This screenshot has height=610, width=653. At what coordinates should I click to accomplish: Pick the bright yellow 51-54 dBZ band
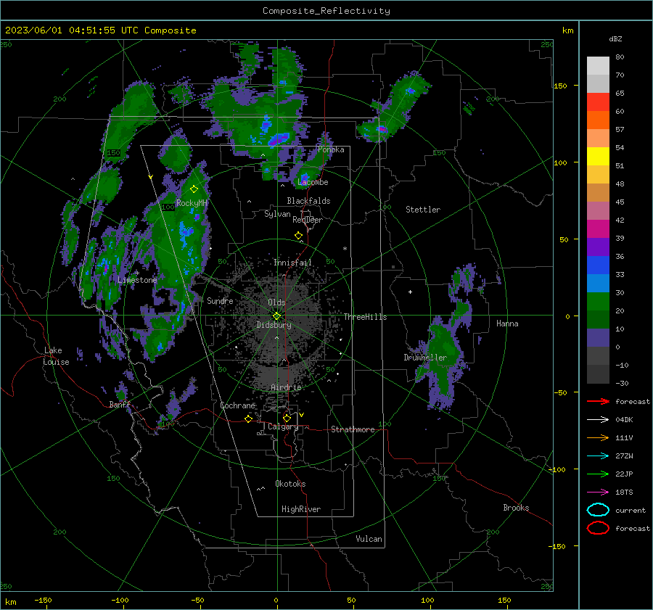[598, 157]
